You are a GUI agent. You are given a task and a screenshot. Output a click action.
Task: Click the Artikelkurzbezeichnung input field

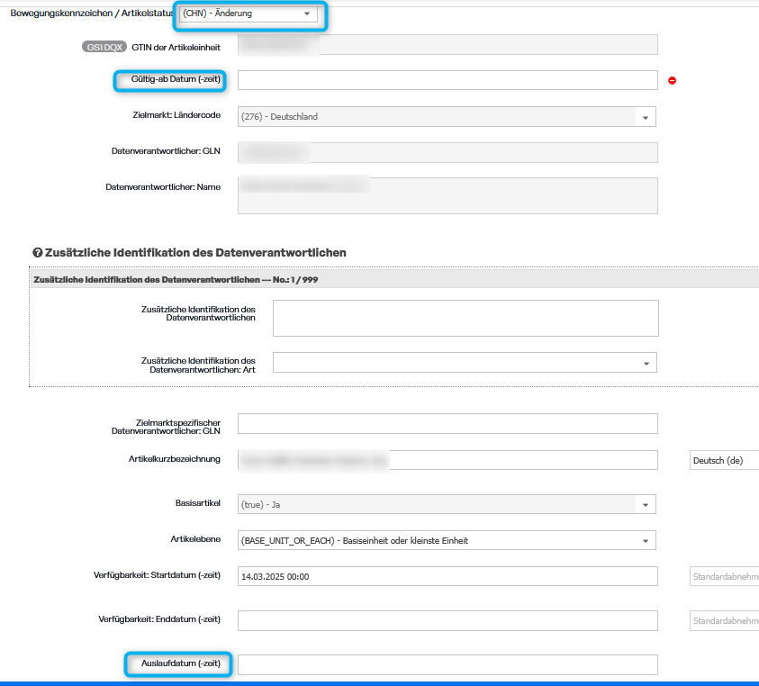[447, 460]
